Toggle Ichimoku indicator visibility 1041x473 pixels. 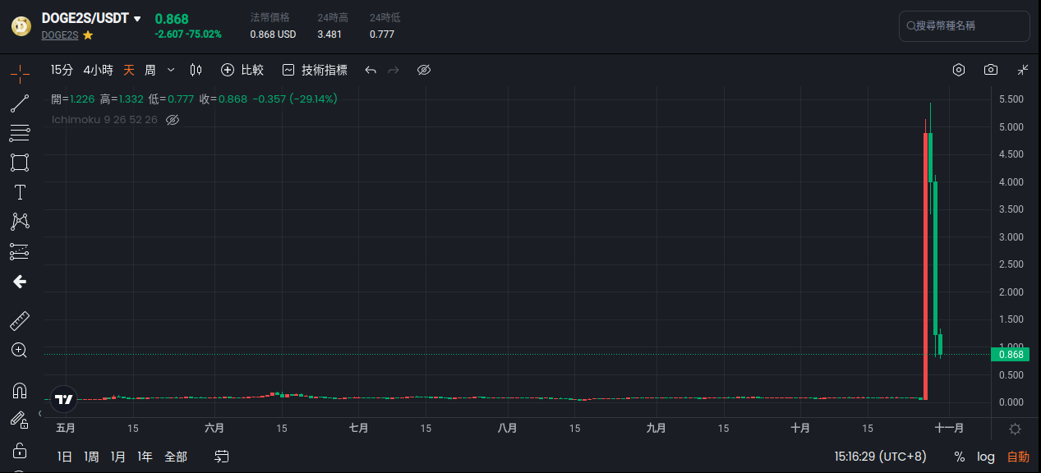(x=173, y=120)
